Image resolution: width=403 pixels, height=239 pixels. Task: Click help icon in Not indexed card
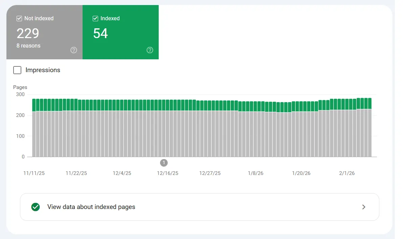[74, 50]
